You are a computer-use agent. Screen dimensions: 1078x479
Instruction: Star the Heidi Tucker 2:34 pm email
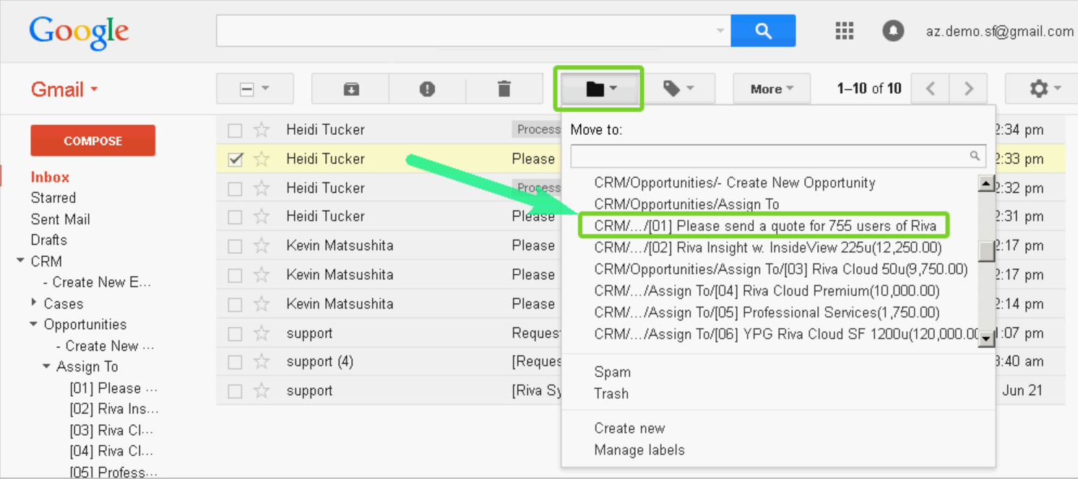coord(262,130)
